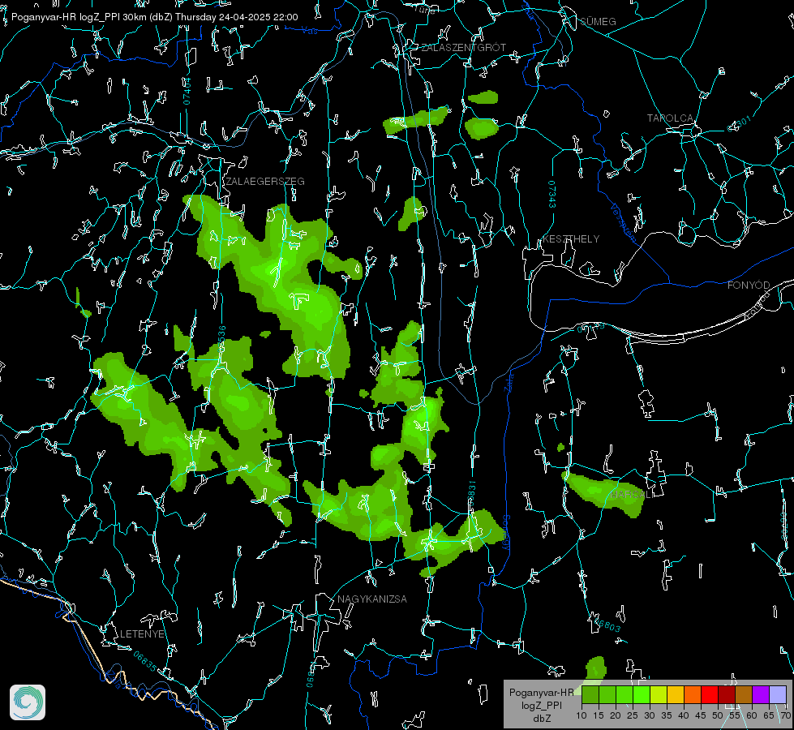The width and height of the screenshot is (794, 730).
Task: Click the TAPOLCA town label
Action: tap(670, 118)
